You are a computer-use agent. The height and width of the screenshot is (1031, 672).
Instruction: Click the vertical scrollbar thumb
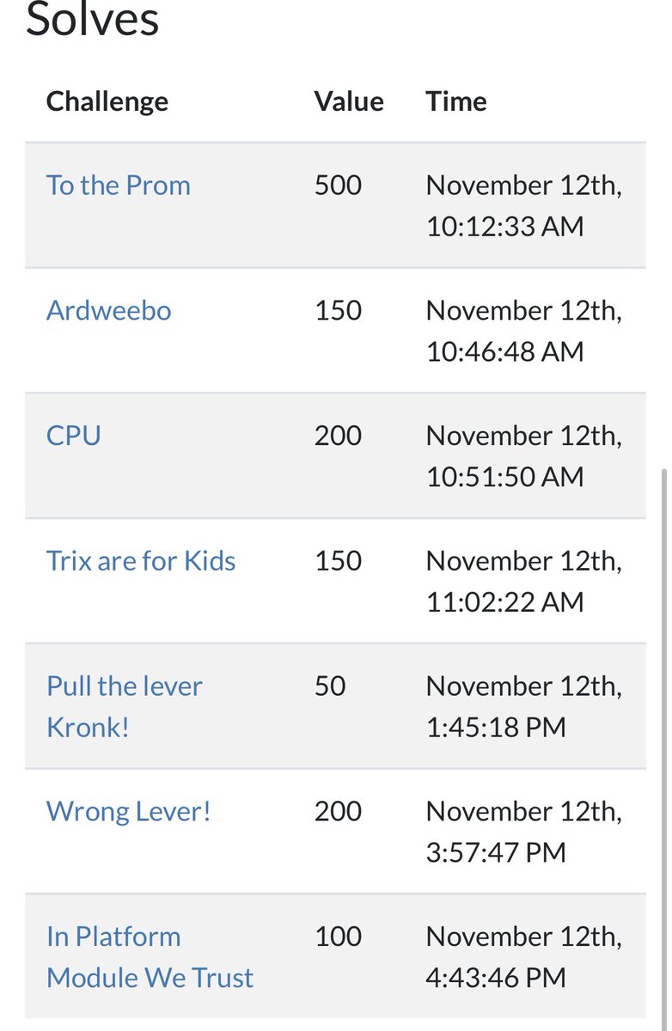663,747
